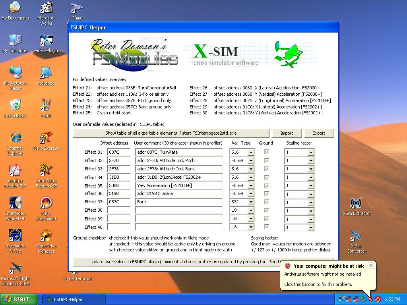Open InterVideo WinDVD 4

point(15,209)
